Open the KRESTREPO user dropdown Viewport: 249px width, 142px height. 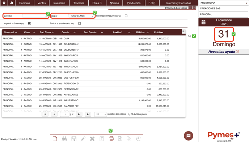coord(224,3)
